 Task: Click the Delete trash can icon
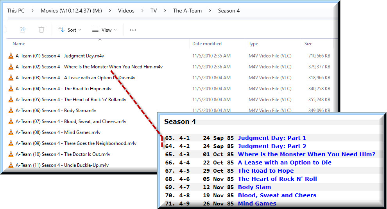41,30
